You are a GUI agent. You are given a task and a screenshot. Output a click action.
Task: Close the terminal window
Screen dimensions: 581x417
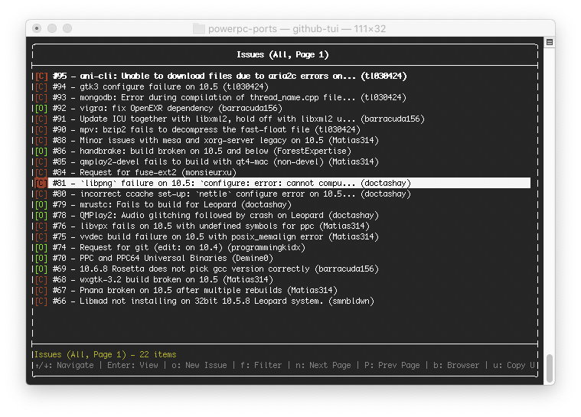coord(37,28)
